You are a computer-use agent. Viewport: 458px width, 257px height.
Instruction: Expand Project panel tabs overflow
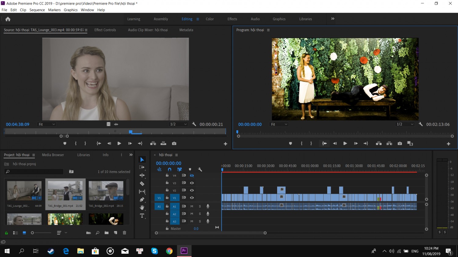pyautogui.click(x=131, y=155)
